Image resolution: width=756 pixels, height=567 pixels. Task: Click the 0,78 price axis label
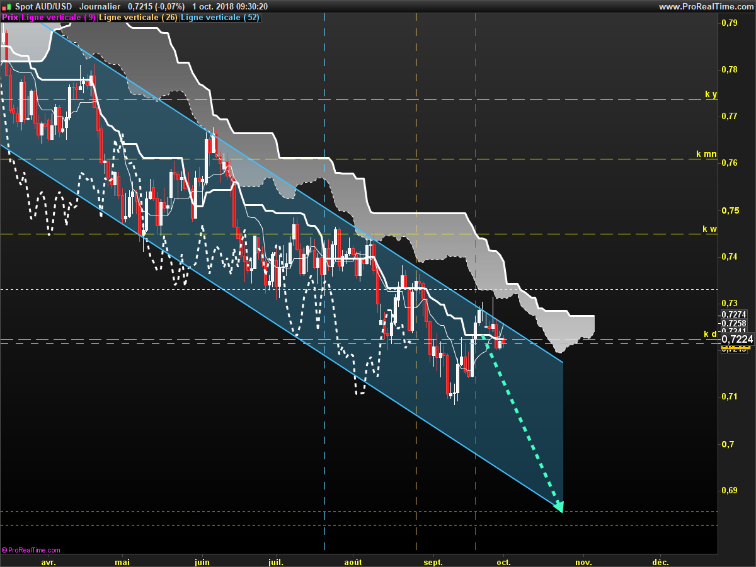(x=729, y=69)
